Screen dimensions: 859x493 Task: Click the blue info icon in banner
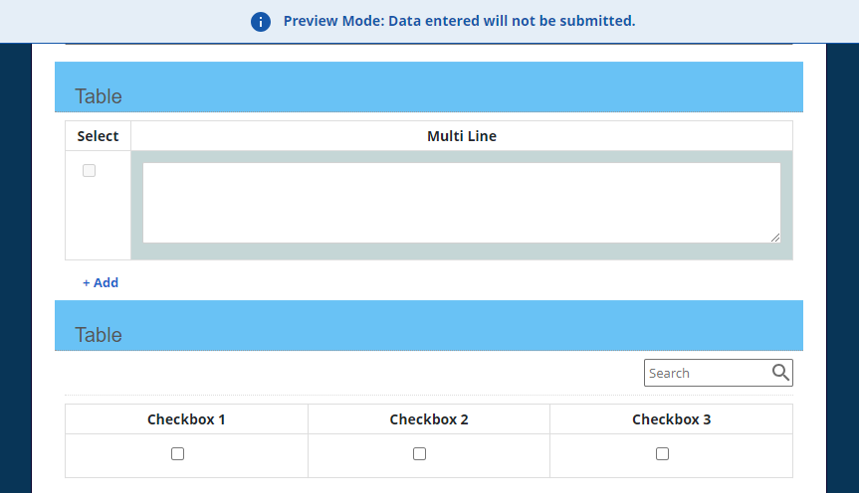[261, 22]
